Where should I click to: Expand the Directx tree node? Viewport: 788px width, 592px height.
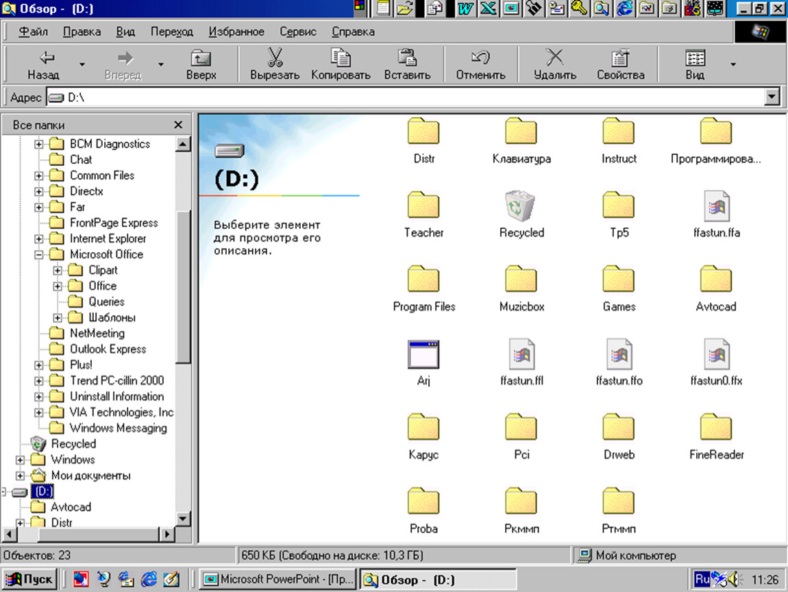(x=38, y=191)
